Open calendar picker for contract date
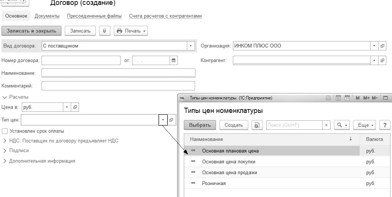Viewport: 392px width, 197px height. 173,61
